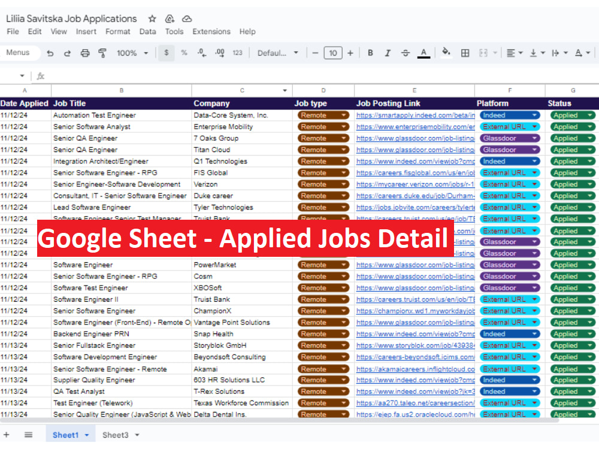Screen dimensions: 599x449
Task: Open the zoom 100% dropdown
Action: 132,53
